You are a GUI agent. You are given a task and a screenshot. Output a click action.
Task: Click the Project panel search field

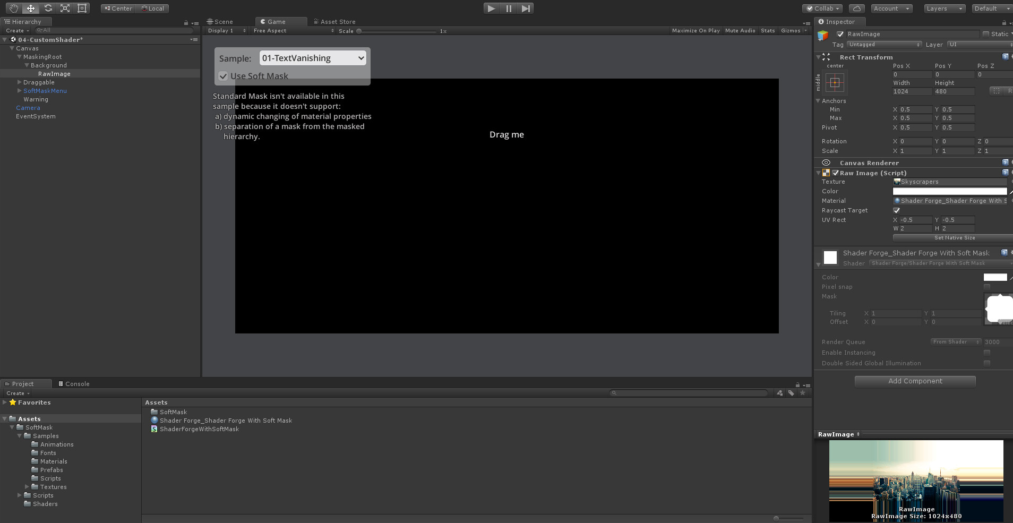[689, 393]
